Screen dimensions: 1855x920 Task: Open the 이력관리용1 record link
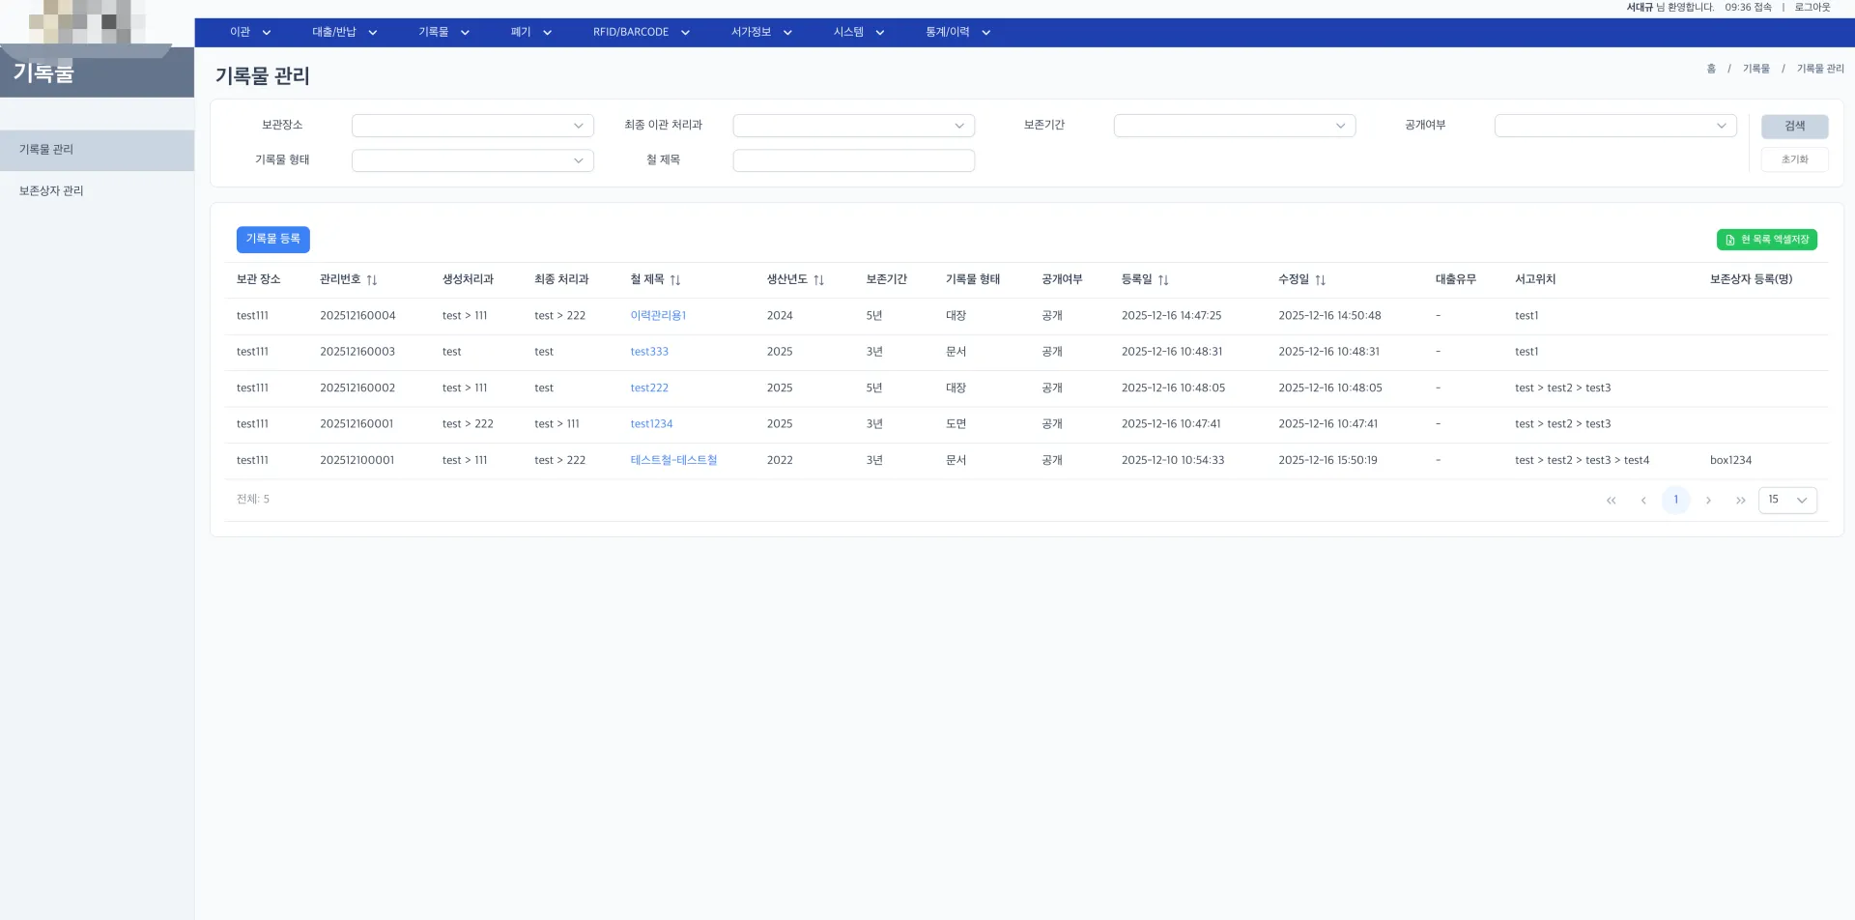658,316
